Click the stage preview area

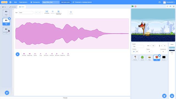(153, 25)
